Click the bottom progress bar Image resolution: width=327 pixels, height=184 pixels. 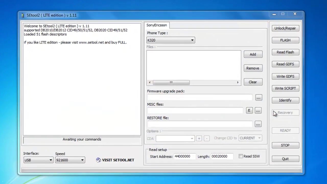[161, 170]
